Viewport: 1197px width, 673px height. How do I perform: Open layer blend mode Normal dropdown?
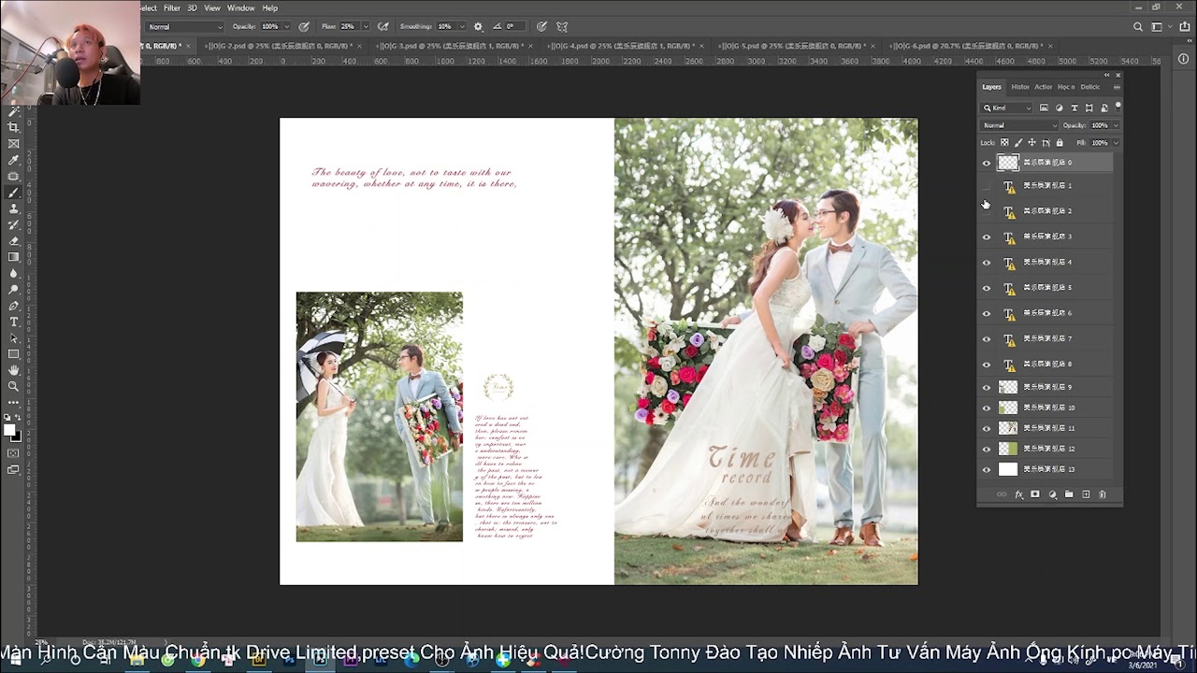[x=1019, y=125]
